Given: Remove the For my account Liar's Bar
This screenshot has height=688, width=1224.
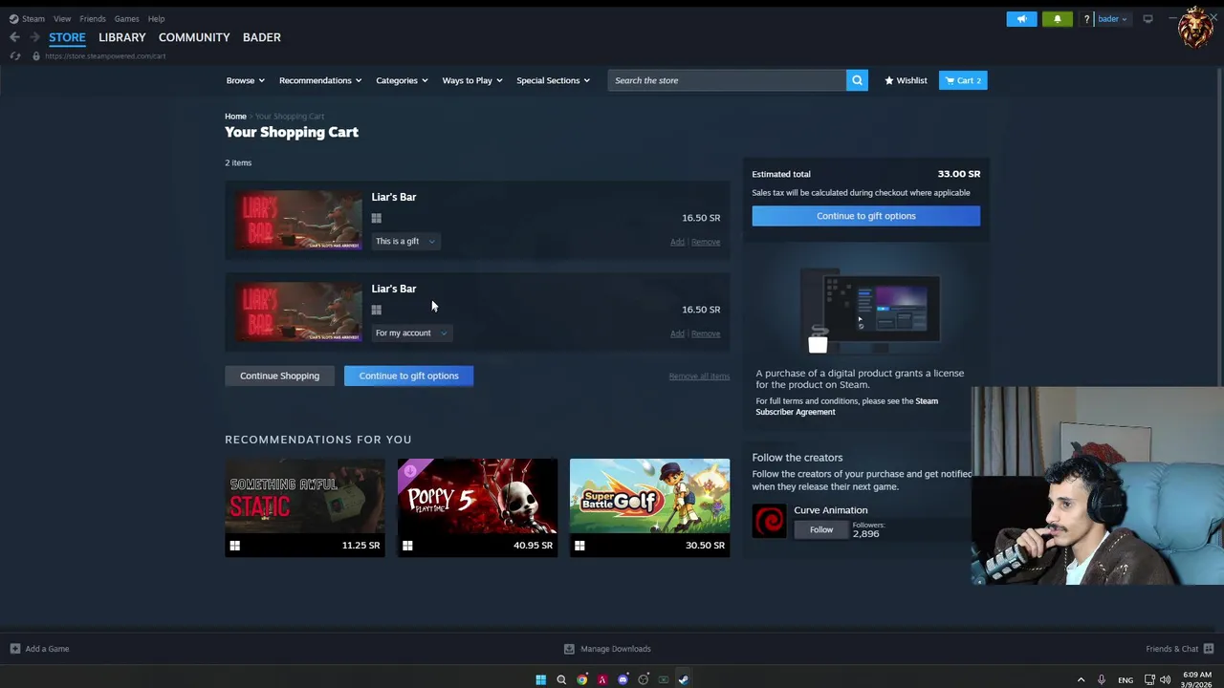Looking at the screenshot, I should (x=706, y=333).
